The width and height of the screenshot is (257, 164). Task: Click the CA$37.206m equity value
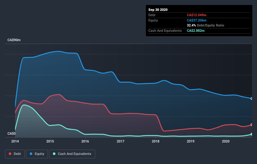(197, 20)
